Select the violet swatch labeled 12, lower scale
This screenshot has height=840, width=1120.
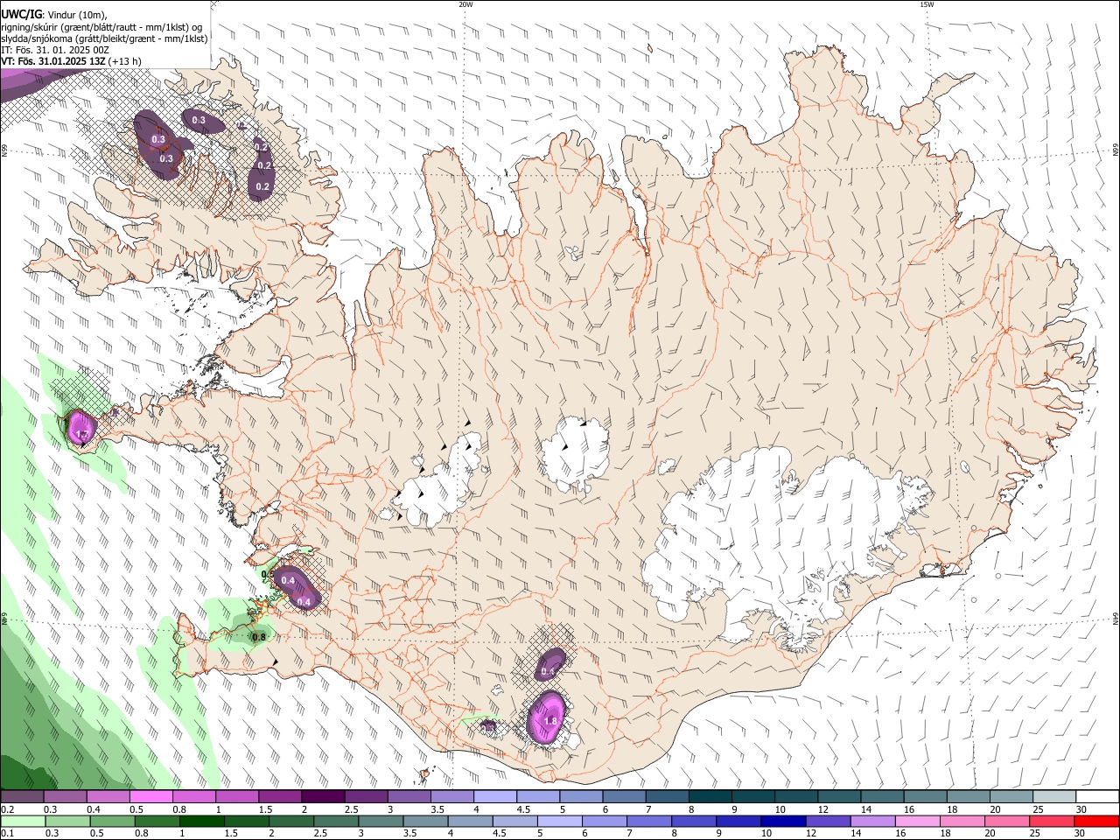click(827, 822)
